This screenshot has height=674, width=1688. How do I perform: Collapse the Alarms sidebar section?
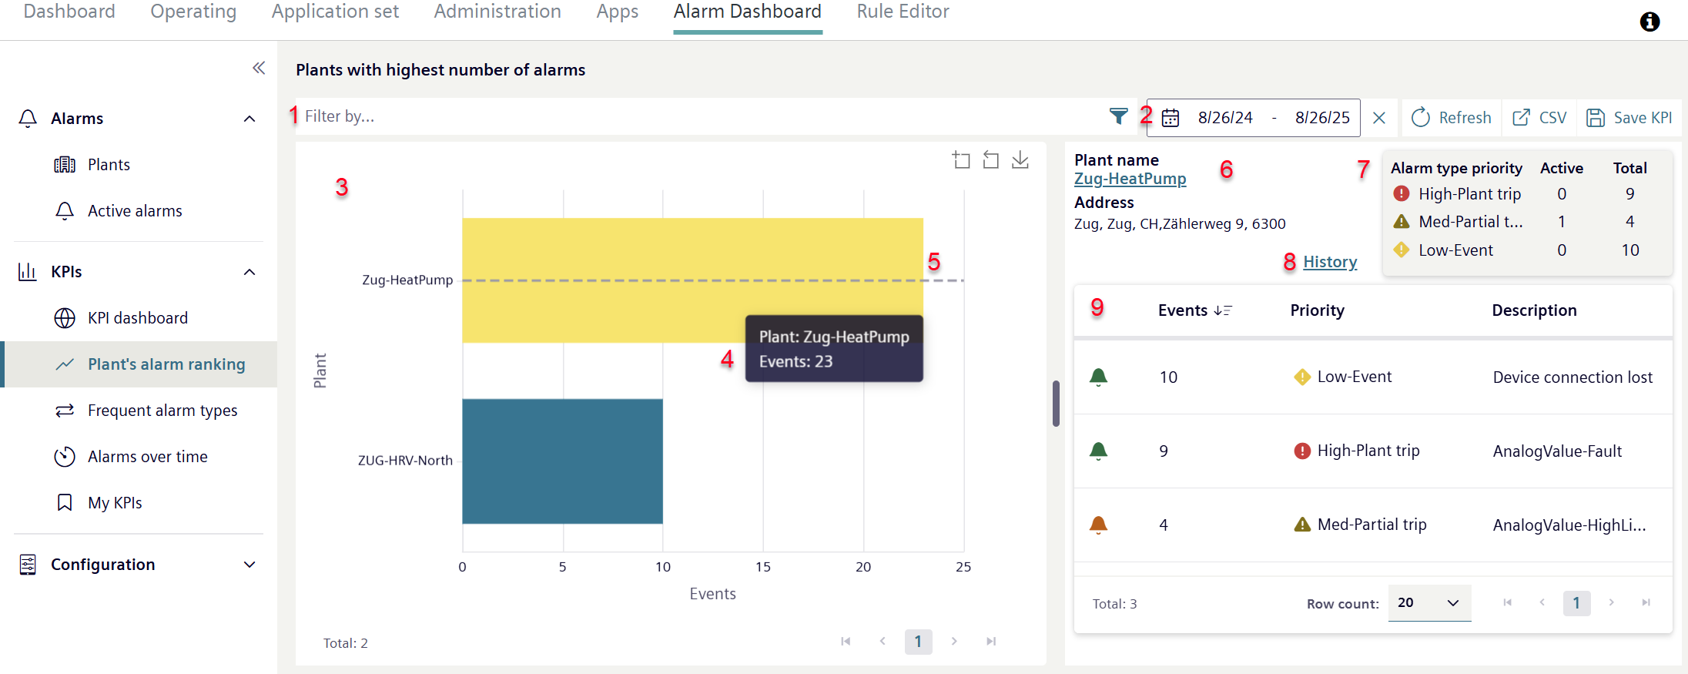[x=250, y=119]
